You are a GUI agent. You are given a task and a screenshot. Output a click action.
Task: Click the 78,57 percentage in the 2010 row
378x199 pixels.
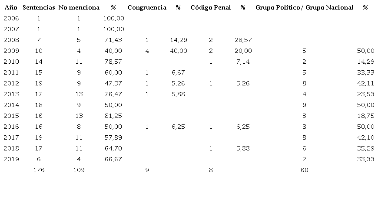click(x=113, y=62)
